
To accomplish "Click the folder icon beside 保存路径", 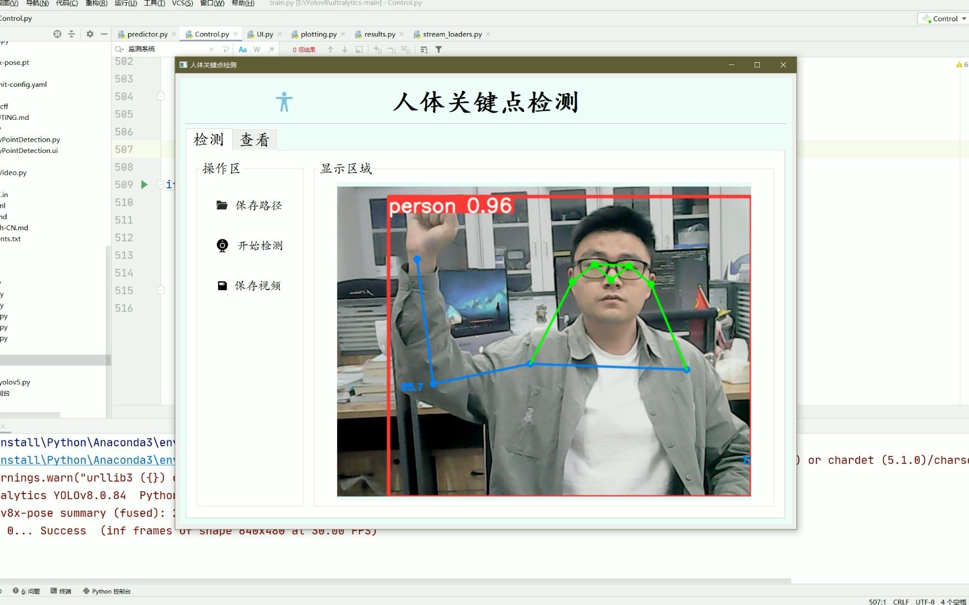I will point(221,205).
